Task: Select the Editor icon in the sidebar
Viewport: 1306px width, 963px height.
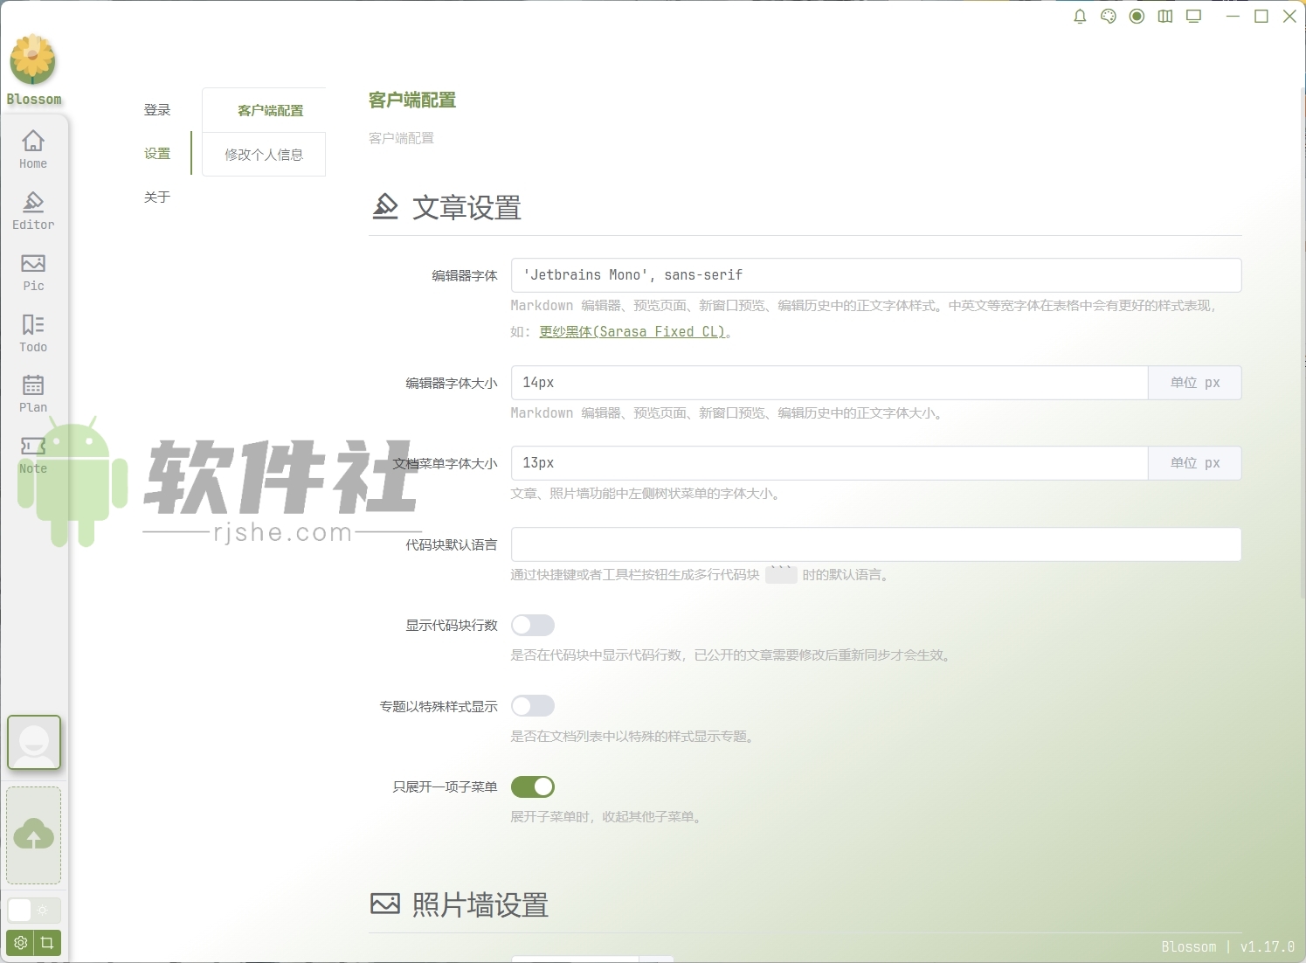Action: tap(32, 210)
